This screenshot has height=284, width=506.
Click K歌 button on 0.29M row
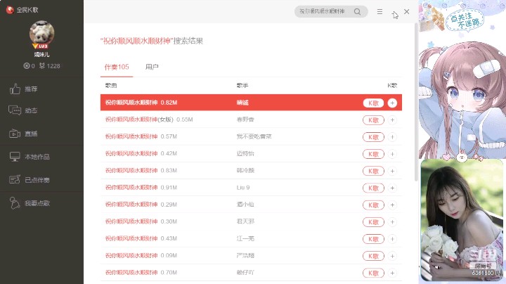(373, 205)
